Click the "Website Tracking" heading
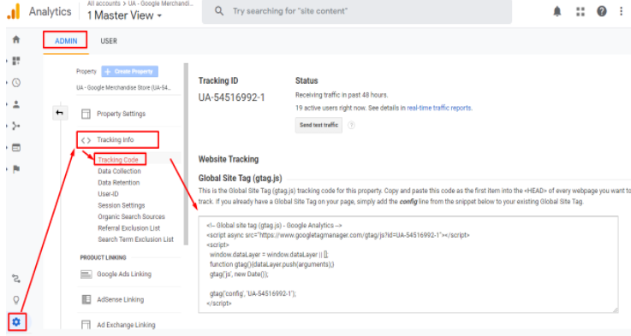 click(x=229, y=160)
